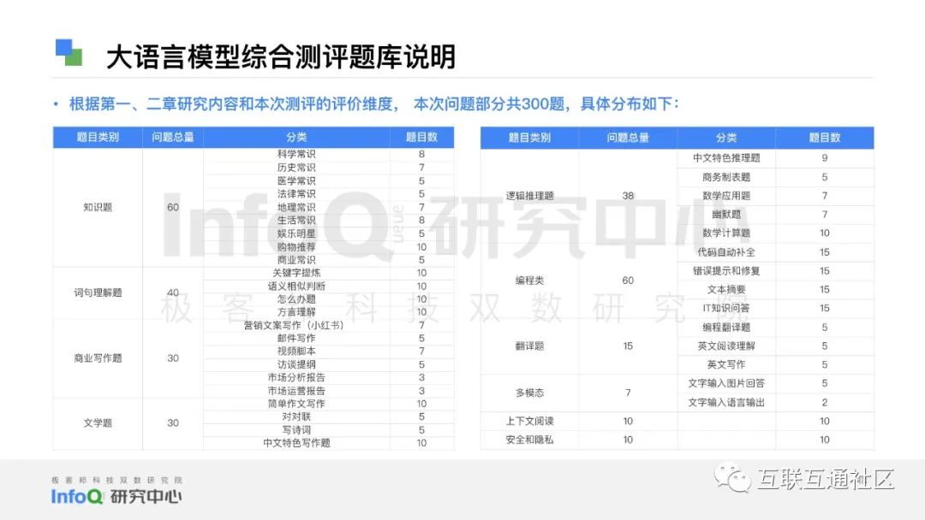The height and width of the screenshot is (520, 925).
Task: Click the 错误提示和修复 row
Action: pyautogui.click(x=776, y=271)
